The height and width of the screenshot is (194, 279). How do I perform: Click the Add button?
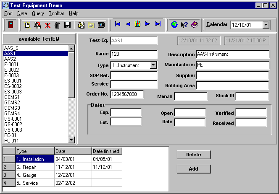pyautogui.click(x=194, y=169)
